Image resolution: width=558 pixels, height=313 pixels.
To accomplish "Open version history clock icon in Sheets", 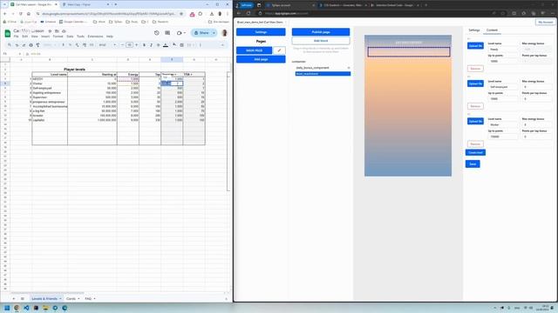I will tap(157, 33).
